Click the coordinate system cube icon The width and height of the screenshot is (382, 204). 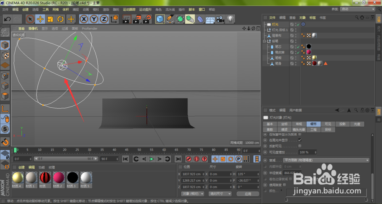click(x=114, y=19)
